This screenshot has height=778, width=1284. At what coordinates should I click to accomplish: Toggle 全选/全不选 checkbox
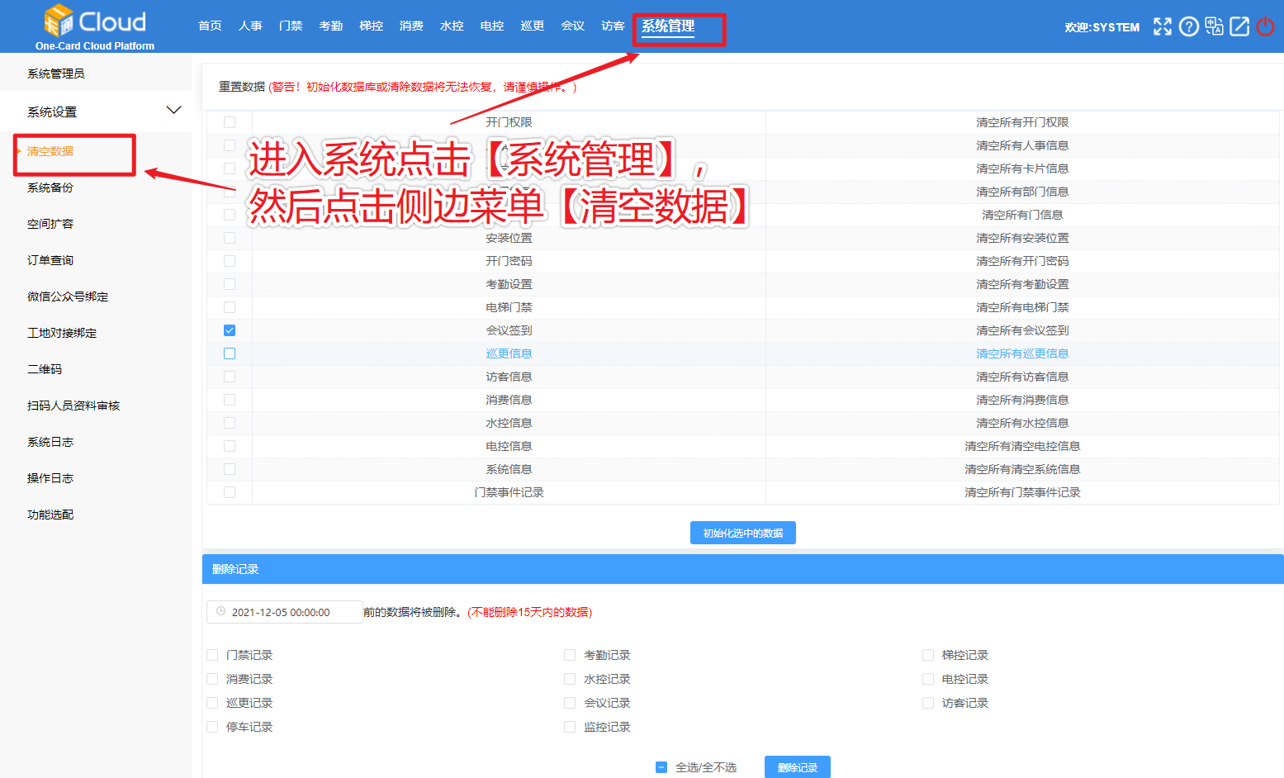pyautogui.click(x=661, y=767)
